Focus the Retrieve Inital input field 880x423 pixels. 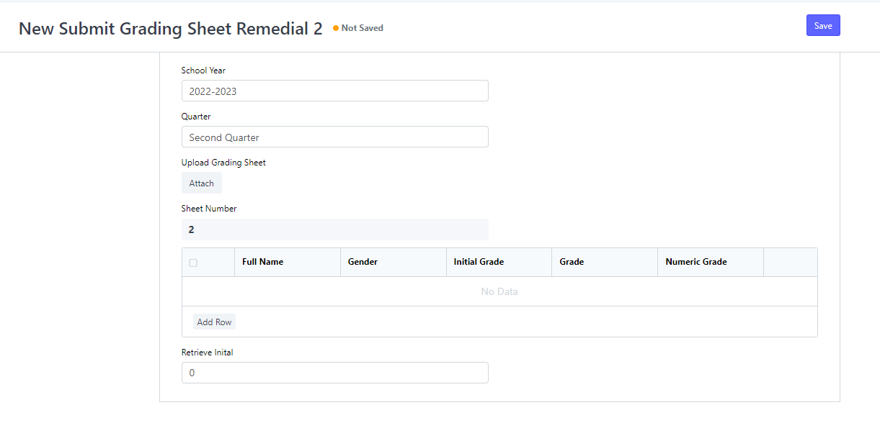(x=335, y=373)
